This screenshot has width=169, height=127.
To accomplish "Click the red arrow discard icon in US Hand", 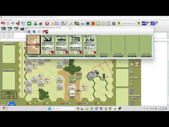I will click(45, 32).
